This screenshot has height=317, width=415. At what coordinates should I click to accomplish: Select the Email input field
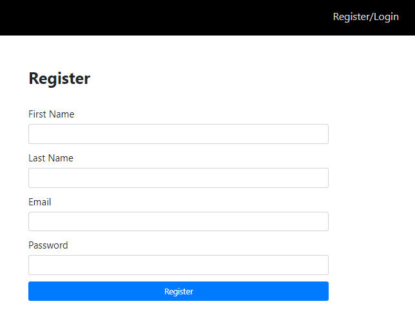[x=179, y=221]
